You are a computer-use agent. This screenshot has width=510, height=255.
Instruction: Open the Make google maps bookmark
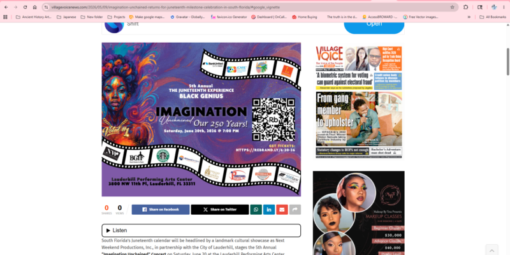pos(147,17)
